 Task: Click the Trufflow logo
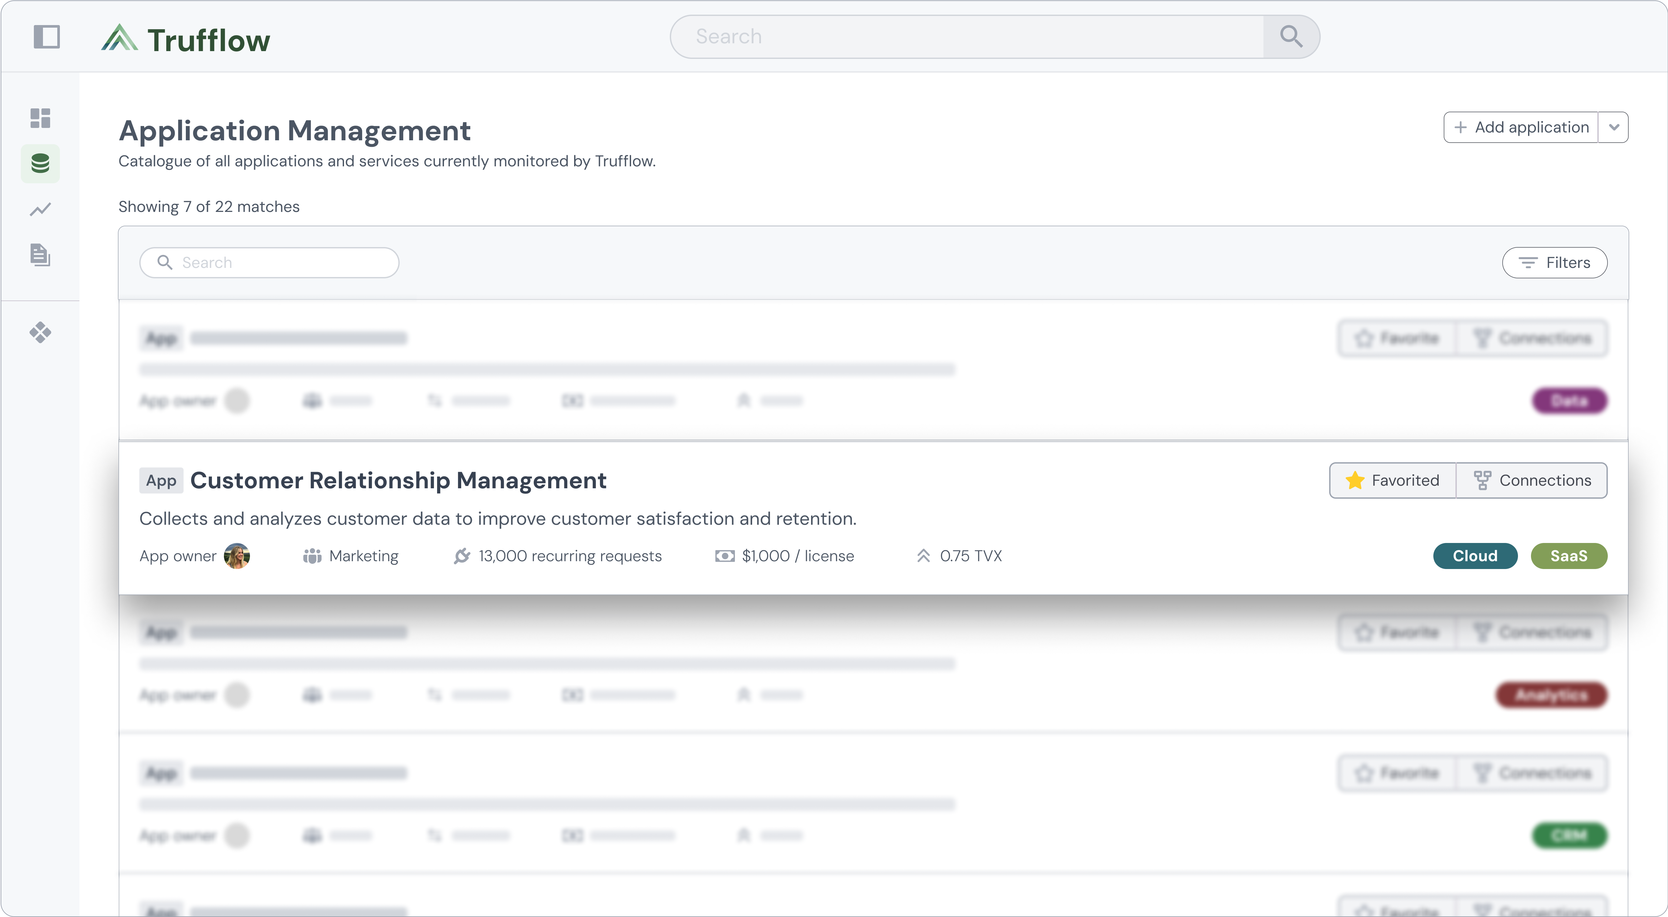click(x=186, y=39)
